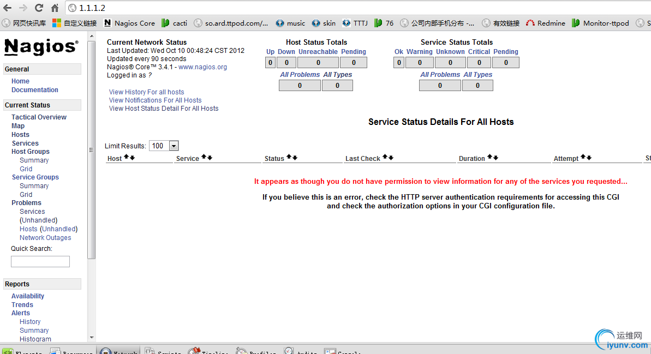This screenshot has height=354, width=651.
Task: Open the Limit Results dropdown
Action: click(164, 146)
